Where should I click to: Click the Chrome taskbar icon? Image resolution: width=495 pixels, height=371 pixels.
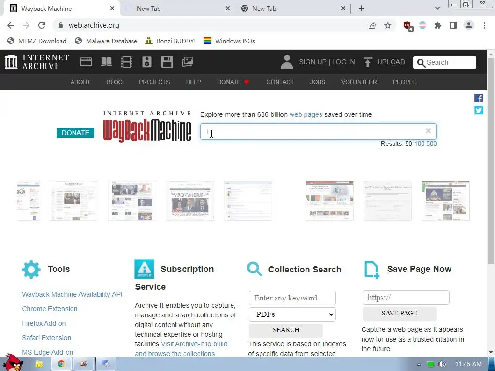61,364
